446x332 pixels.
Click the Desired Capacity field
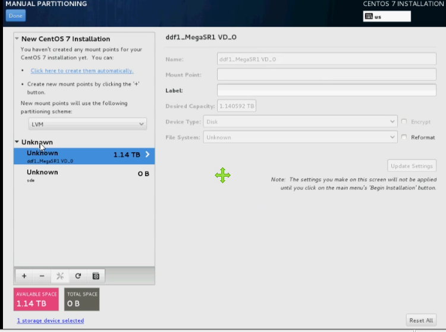click(236, 106)
